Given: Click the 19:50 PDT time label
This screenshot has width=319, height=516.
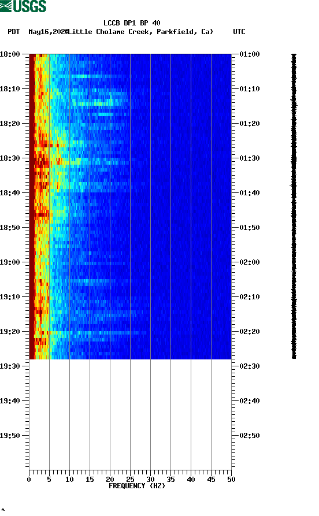Looking at the screenshot, I should (x=10, y=436).
